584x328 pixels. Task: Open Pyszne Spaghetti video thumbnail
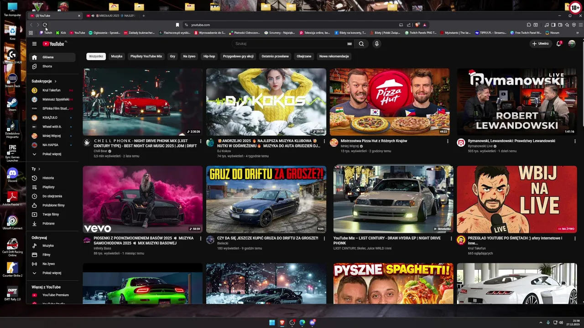pyautogui.click(x=393, y=283)
